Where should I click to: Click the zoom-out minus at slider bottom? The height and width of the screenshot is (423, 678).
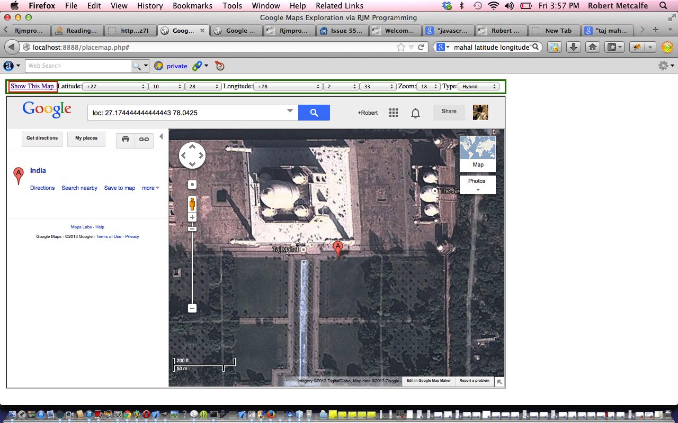tap(192, 308)
